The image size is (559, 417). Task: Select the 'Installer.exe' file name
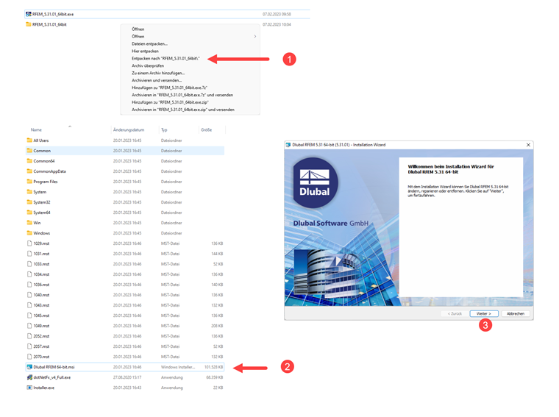click(x=44, y=388)
